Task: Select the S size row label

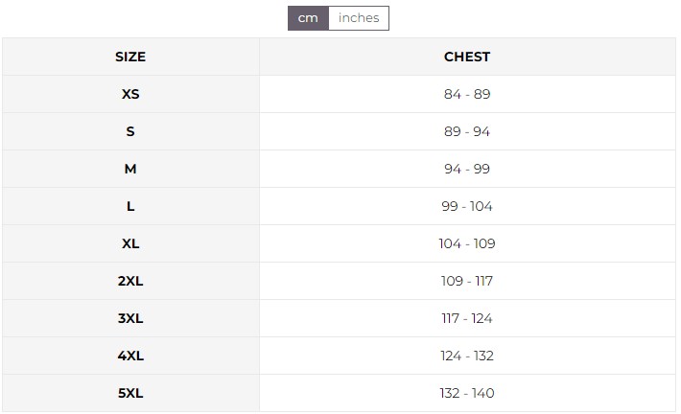Action: point(130,131)
